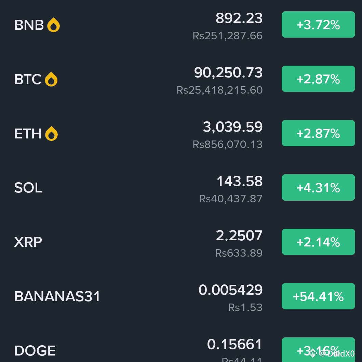Click the +4.31% change button
This screenshot has width=362, height=362.
(318, 187)
